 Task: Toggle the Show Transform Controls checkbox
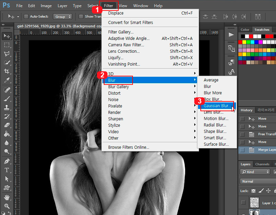click(81, 17)
